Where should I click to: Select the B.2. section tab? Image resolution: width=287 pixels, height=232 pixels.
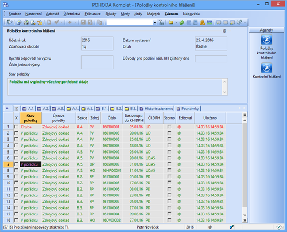(x=116, y=109)
